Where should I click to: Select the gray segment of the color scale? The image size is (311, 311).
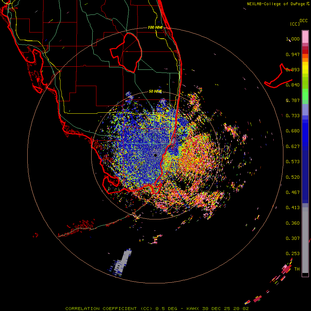click(x=305, y=240)
